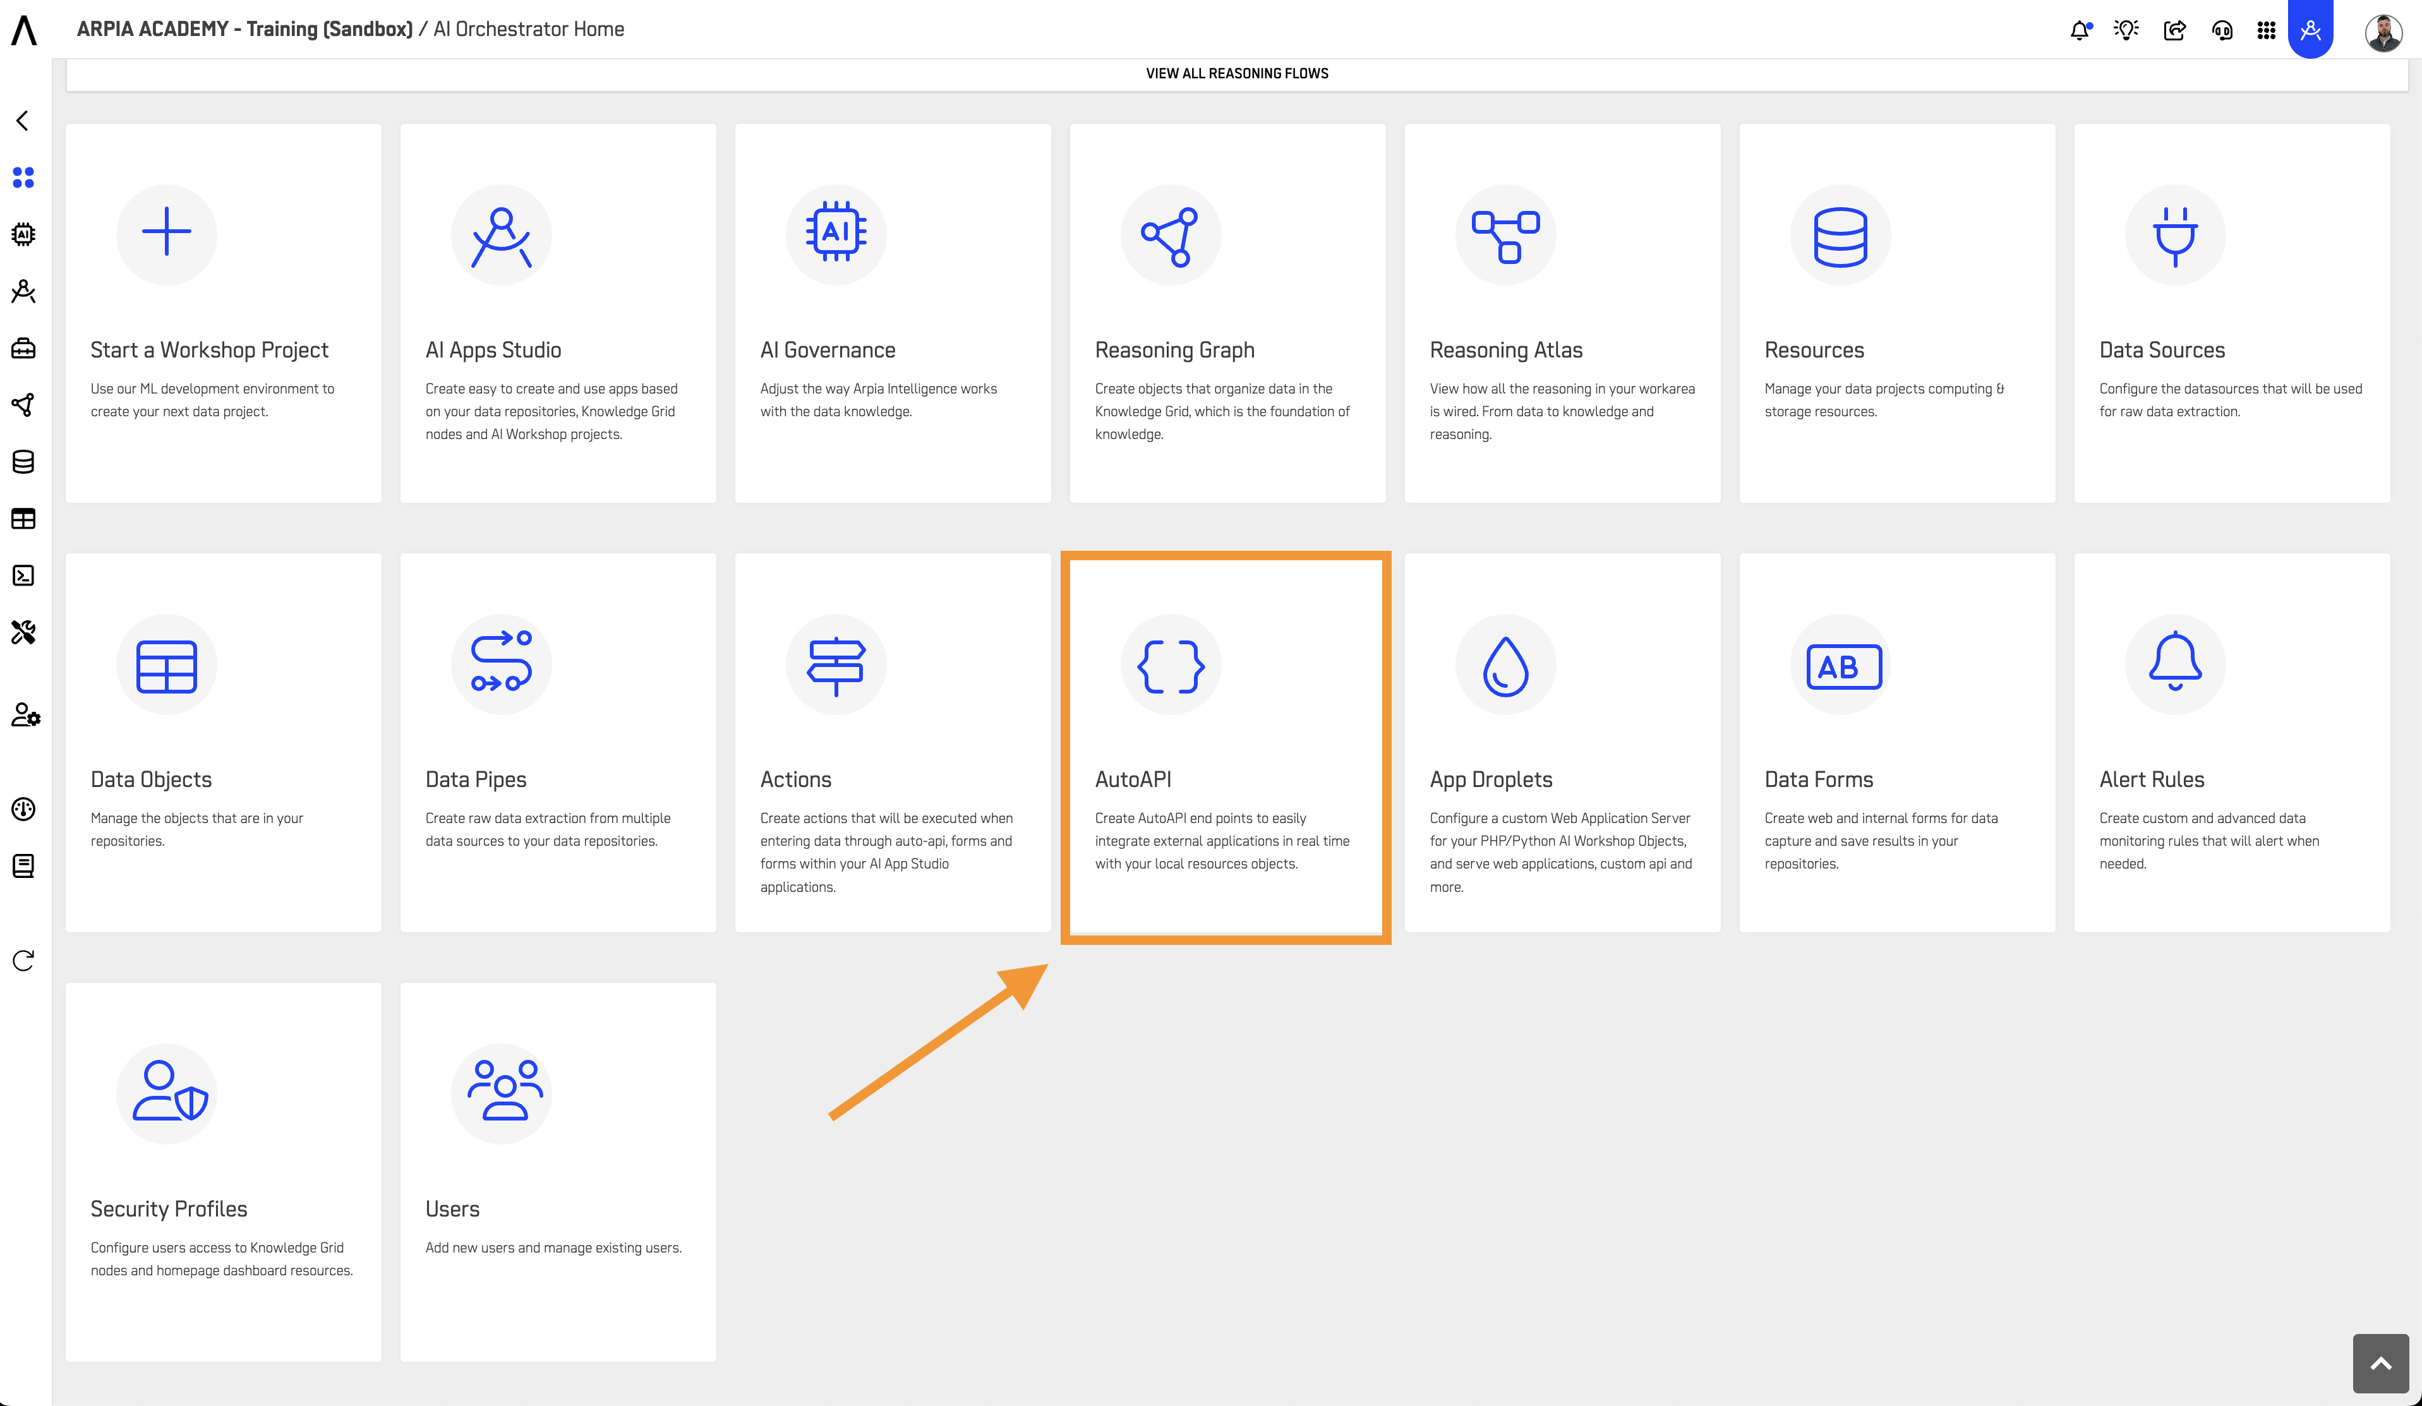Open the highlighted blue compass header button
Viewport: 2422px width, 1406px height.
pyautogui.click(x=2311, y=30)
